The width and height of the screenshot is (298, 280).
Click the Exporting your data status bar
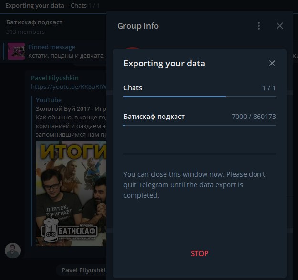pos(53,6)
